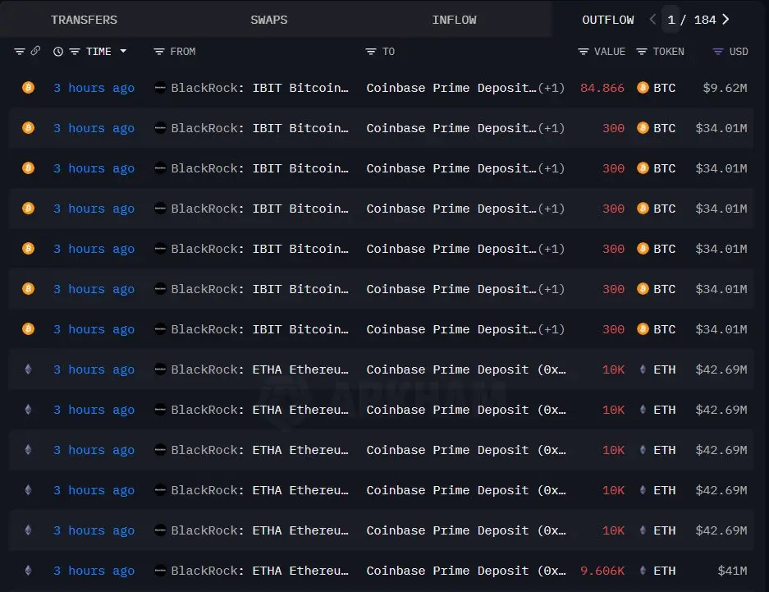Image resolution: width=769 pixels, height=592 pixels.
Task: Open timestamp link in the $9.62M row
Action: (94, 89)
